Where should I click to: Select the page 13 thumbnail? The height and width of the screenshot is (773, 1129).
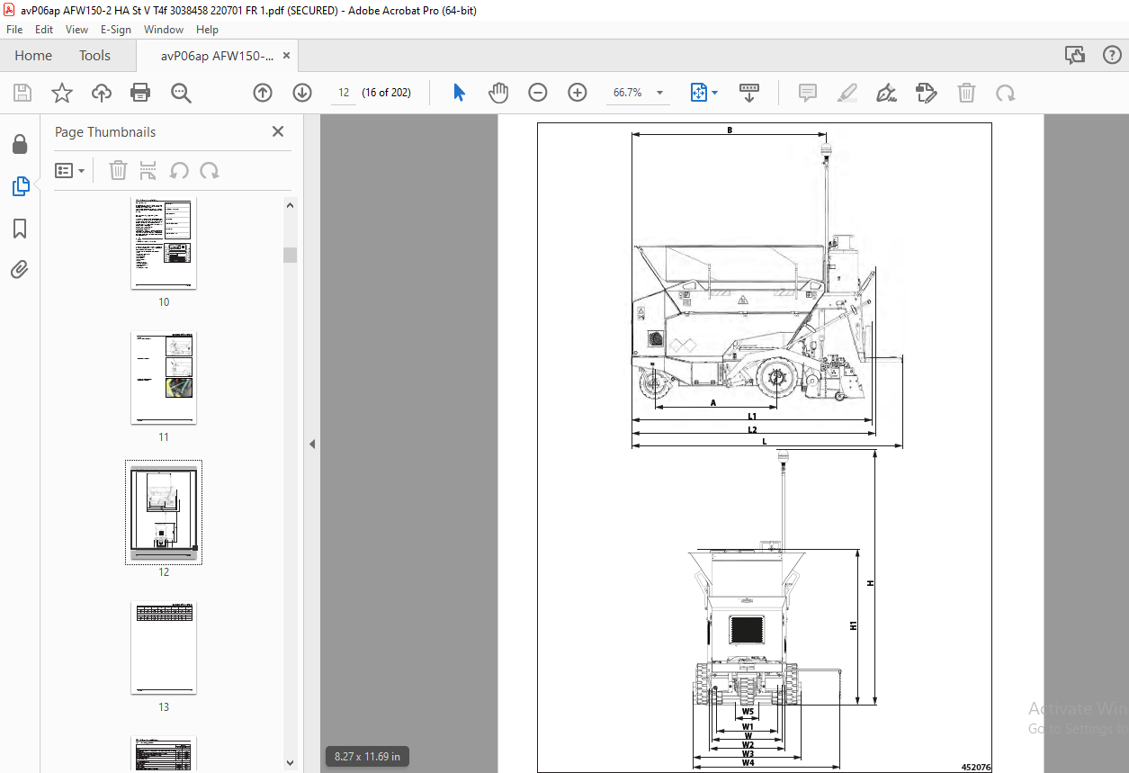click(x=164, y=647)
